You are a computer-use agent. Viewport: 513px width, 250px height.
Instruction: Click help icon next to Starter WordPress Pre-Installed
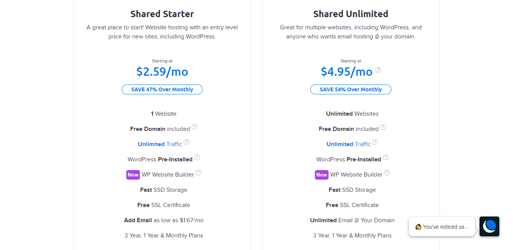click(x=197, y=158)
